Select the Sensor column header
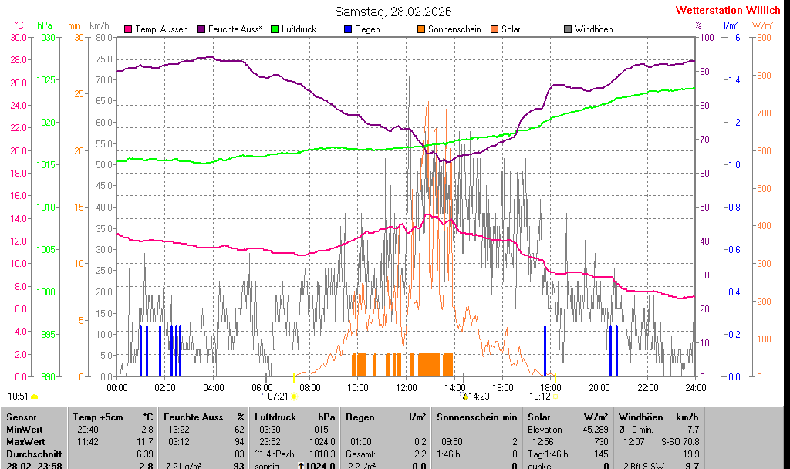This screenshot has height=469, width=790. tap(22, 417)
